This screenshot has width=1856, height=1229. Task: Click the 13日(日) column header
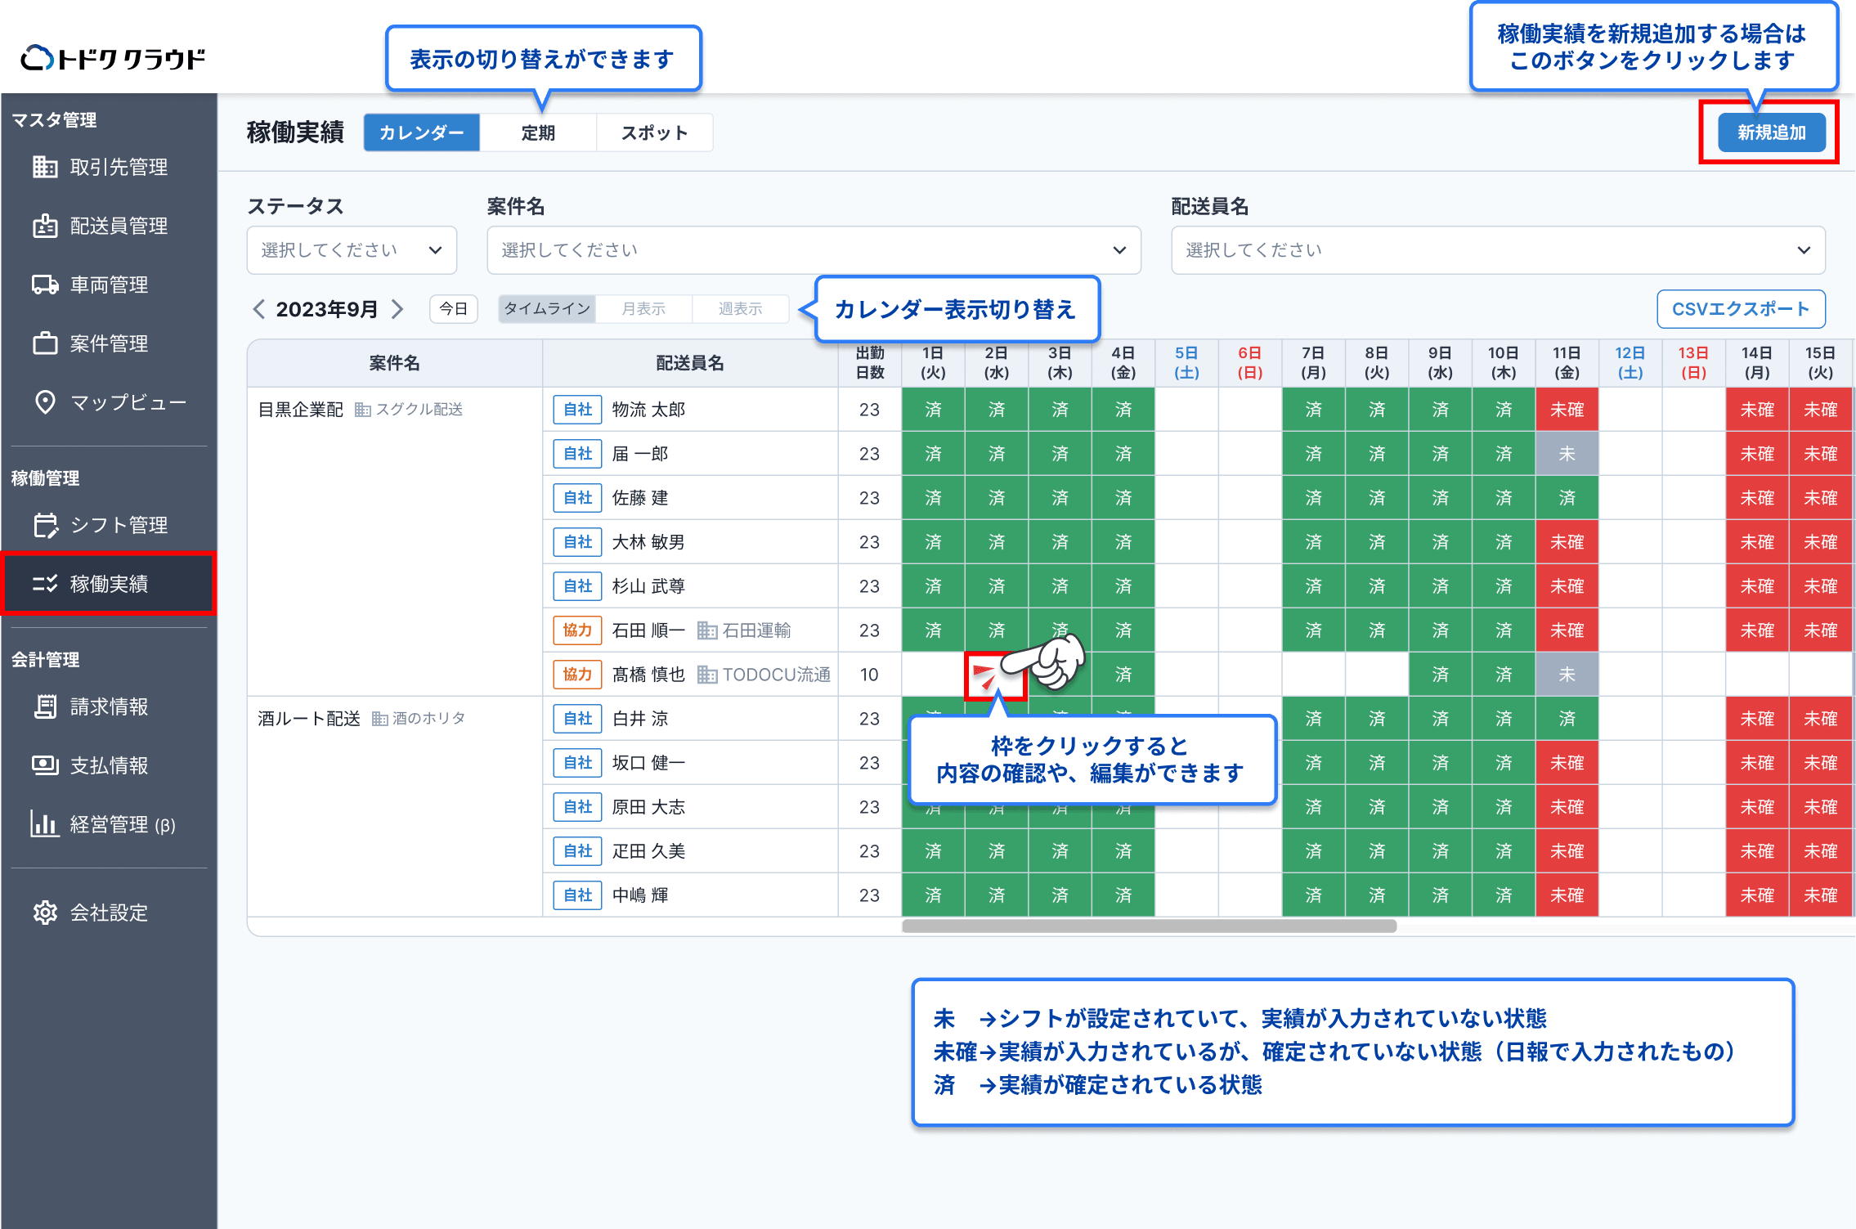[x=1693, y=363]
